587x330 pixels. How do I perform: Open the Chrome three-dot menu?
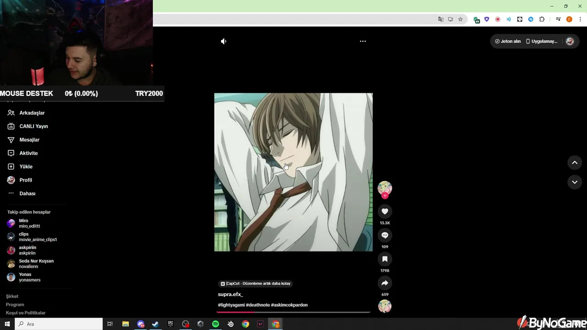coord(580,19)
